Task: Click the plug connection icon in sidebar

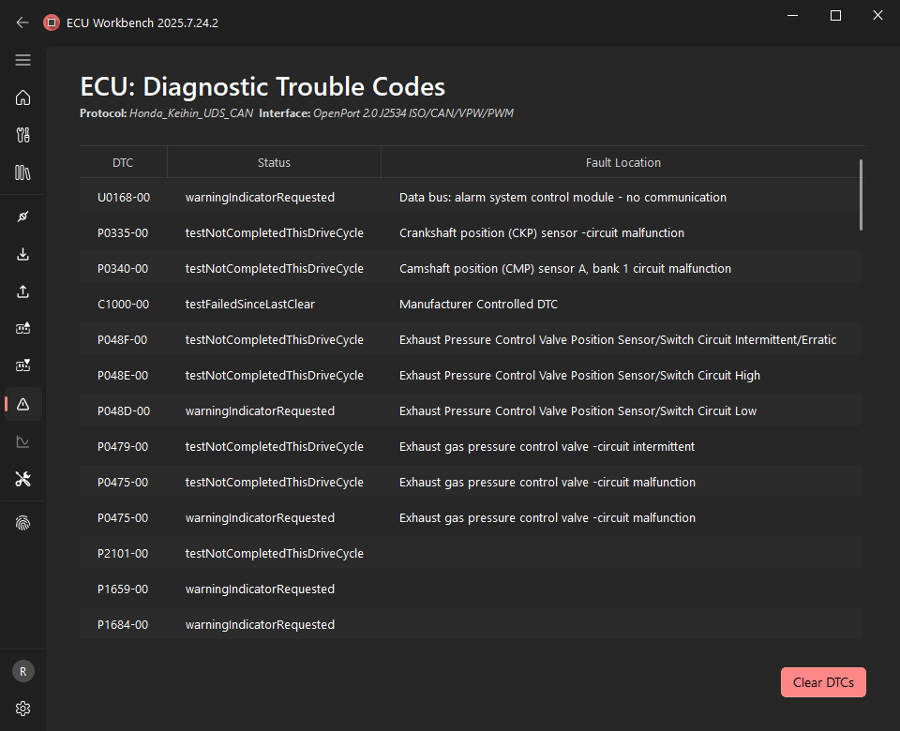Action: pyautogui.click(x=23, y=216)
